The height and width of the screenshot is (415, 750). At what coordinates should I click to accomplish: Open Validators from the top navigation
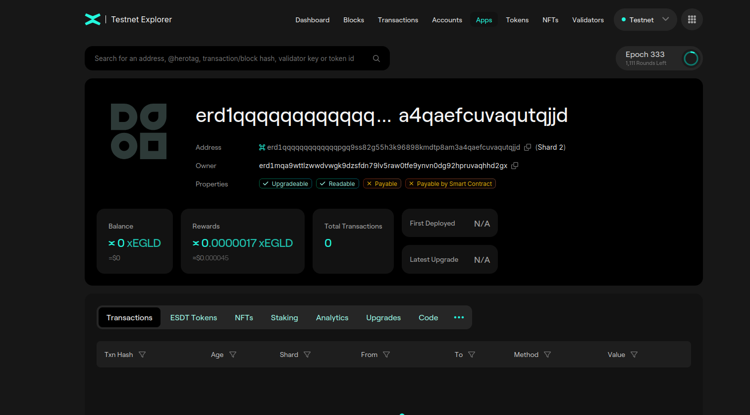(x=588, y=20)
